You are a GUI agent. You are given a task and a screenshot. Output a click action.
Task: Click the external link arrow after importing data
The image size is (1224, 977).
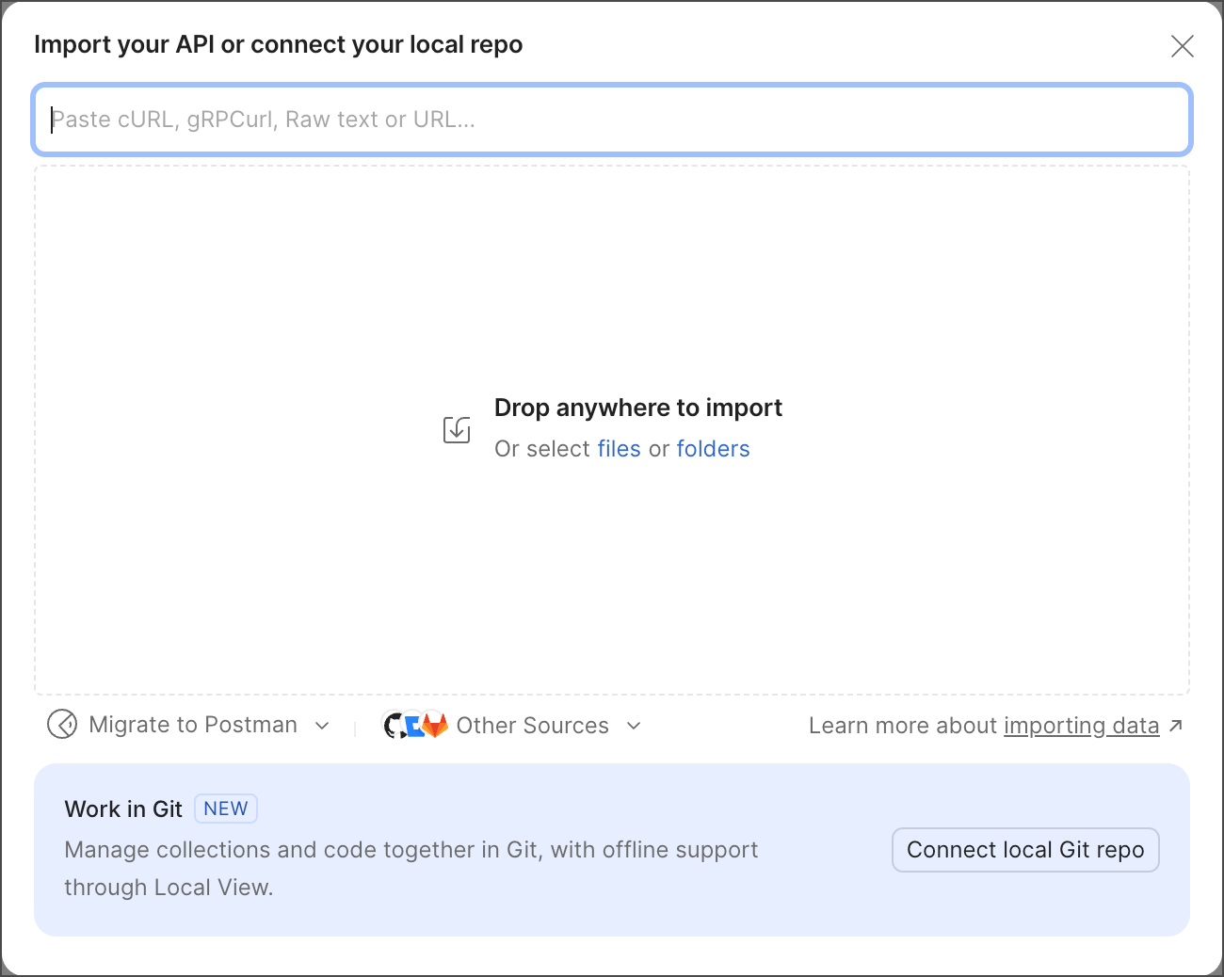click(1175, 726)
